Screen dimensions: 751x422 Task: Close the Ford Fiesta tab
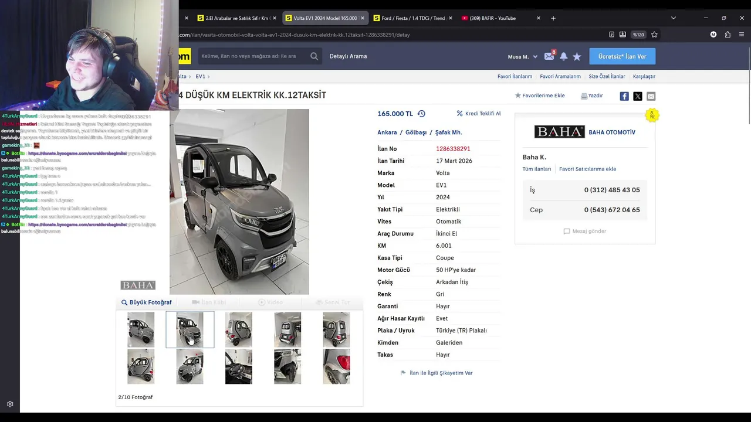click(451, 18)
